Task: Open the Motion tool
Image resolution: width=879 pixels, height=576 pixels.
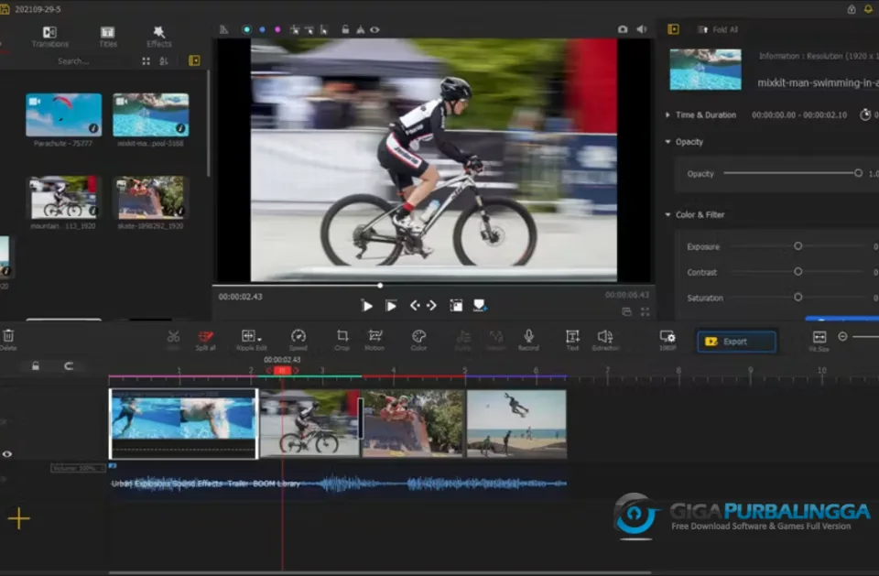Action: (x=374, y=340)
